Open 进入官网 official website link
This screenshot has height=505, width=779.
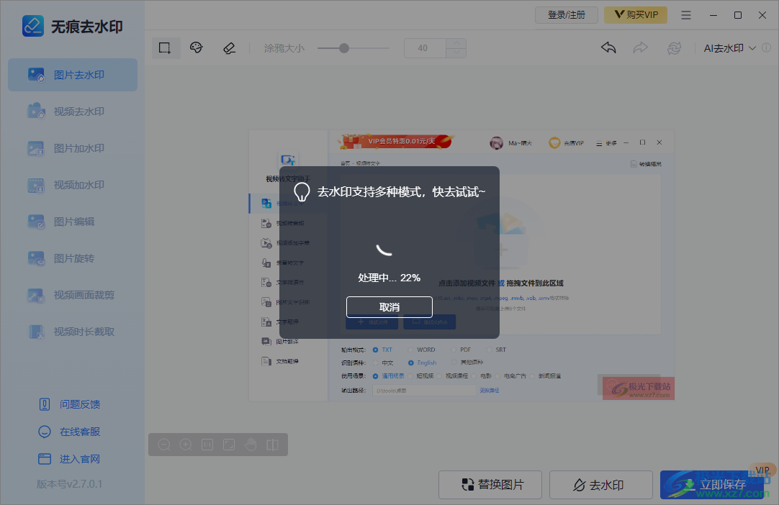[70, 459]
